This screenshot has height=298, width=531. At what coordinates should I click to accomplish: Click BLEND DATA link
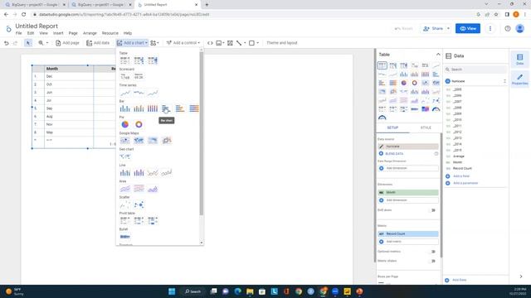(394, 154)
